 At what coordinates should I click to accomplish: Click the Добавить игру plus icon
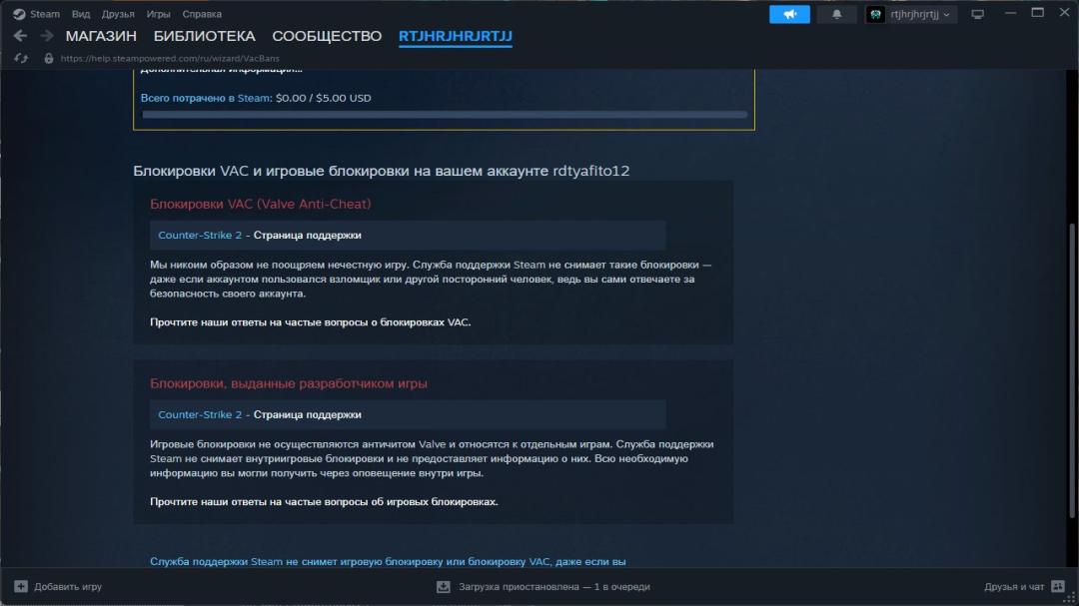point(21,587)
